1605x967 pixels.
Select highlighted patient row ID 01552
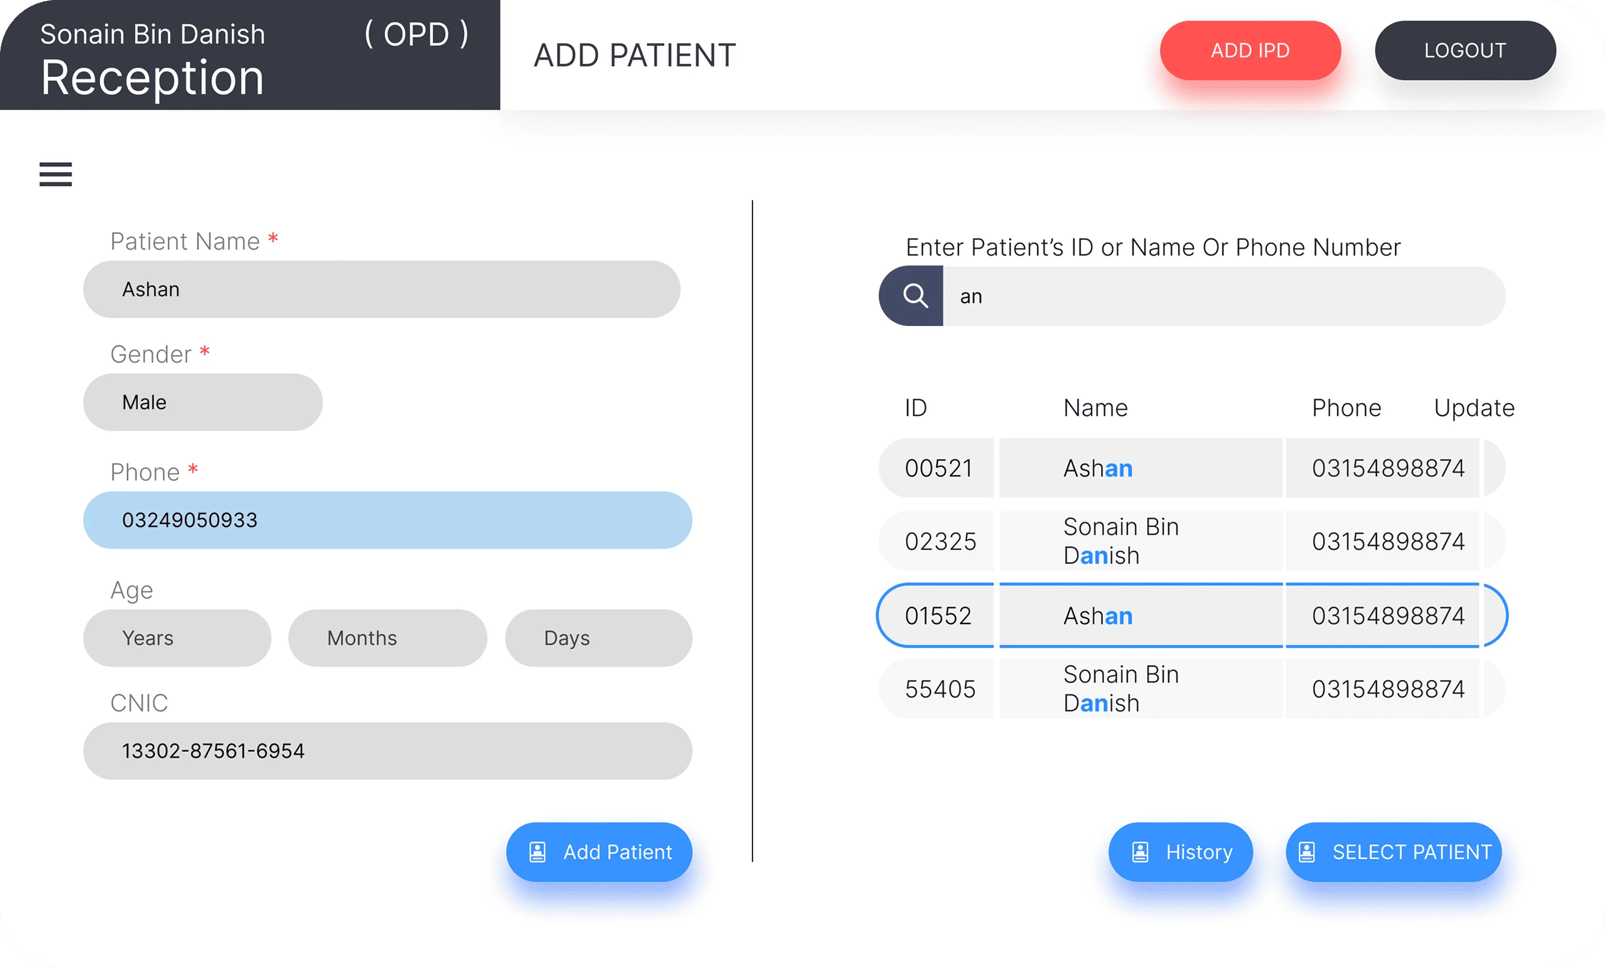tap(1140, 616)
